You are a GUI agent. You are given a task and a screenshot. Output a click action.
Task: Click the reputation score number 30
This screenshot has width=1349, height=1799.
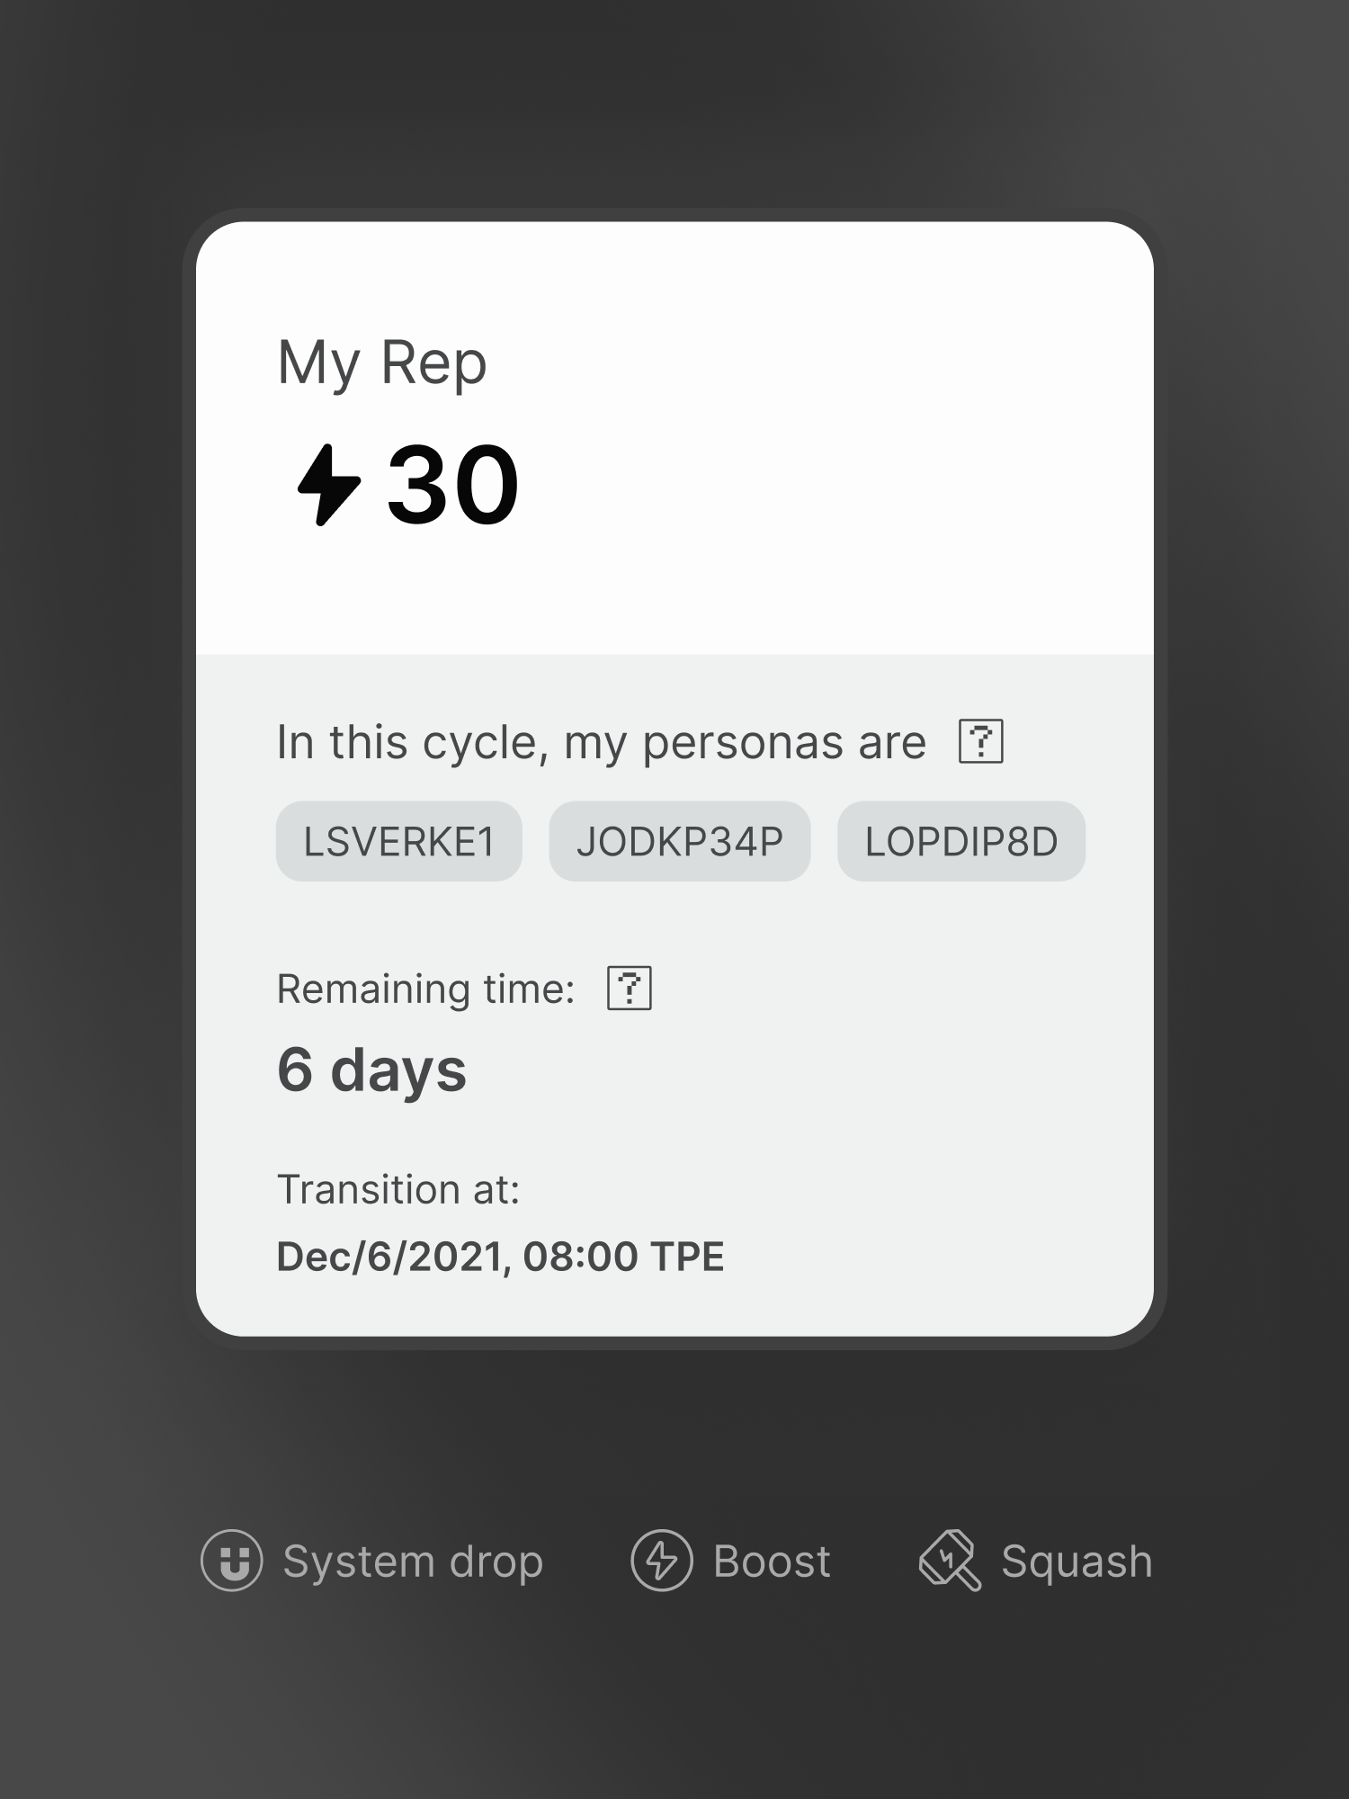453,485
